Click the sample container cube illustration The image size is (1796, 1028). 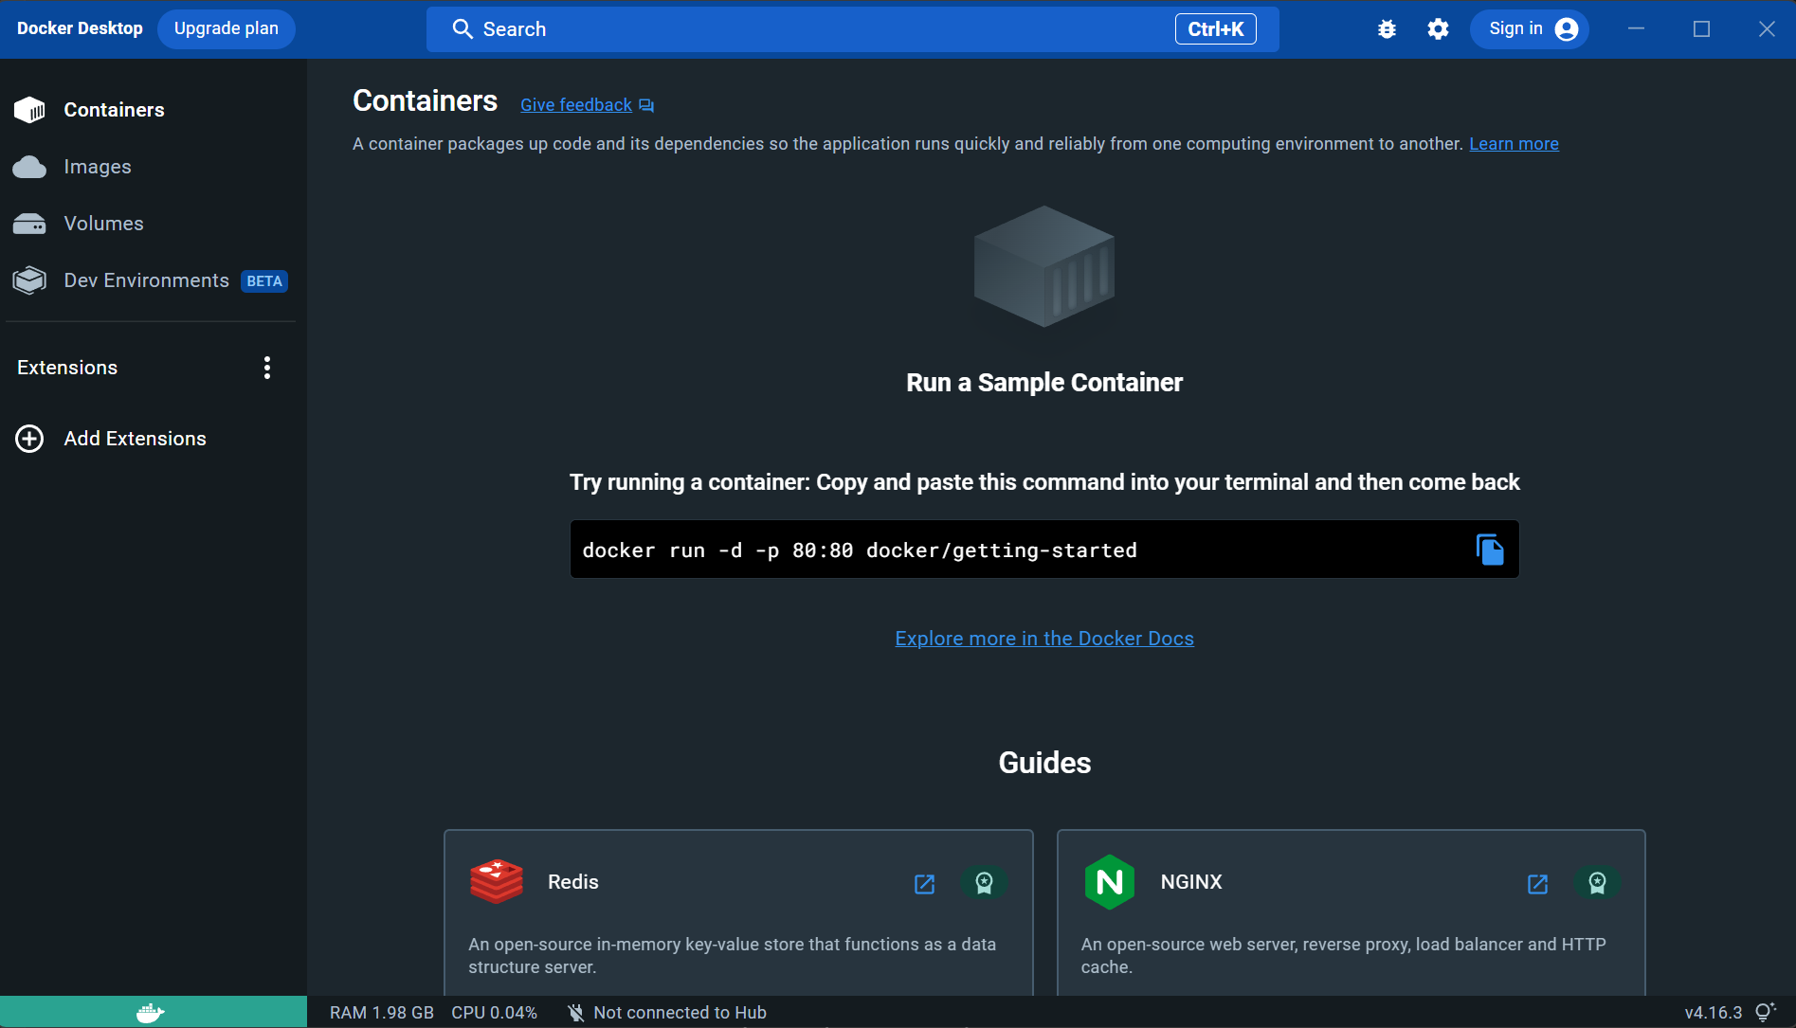pos(1044,267)
